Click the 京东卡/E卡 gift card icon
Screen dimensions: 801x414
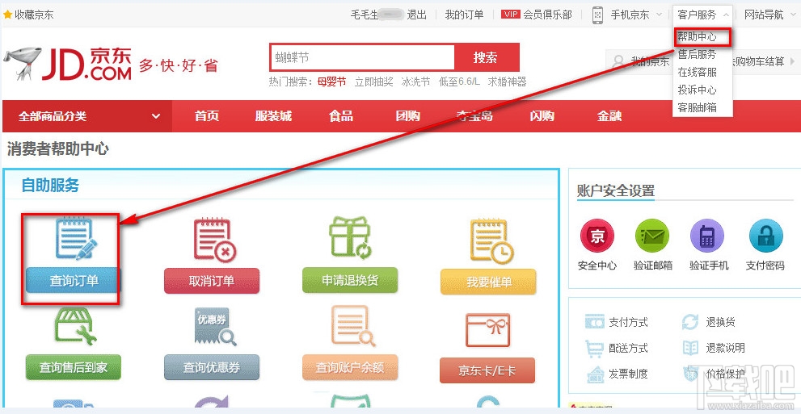[488, 329]
